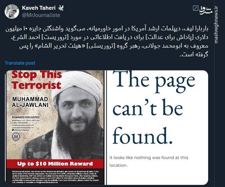Screen dimensions: 225x187
Task: Click the dove emoji beside Kaveh Taheri
Action: (x=61, y=8)
